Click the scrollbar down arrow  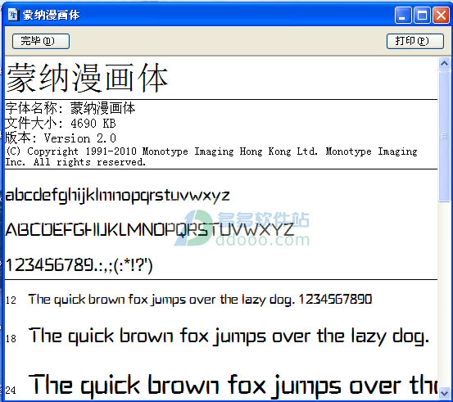pos(444,394)
